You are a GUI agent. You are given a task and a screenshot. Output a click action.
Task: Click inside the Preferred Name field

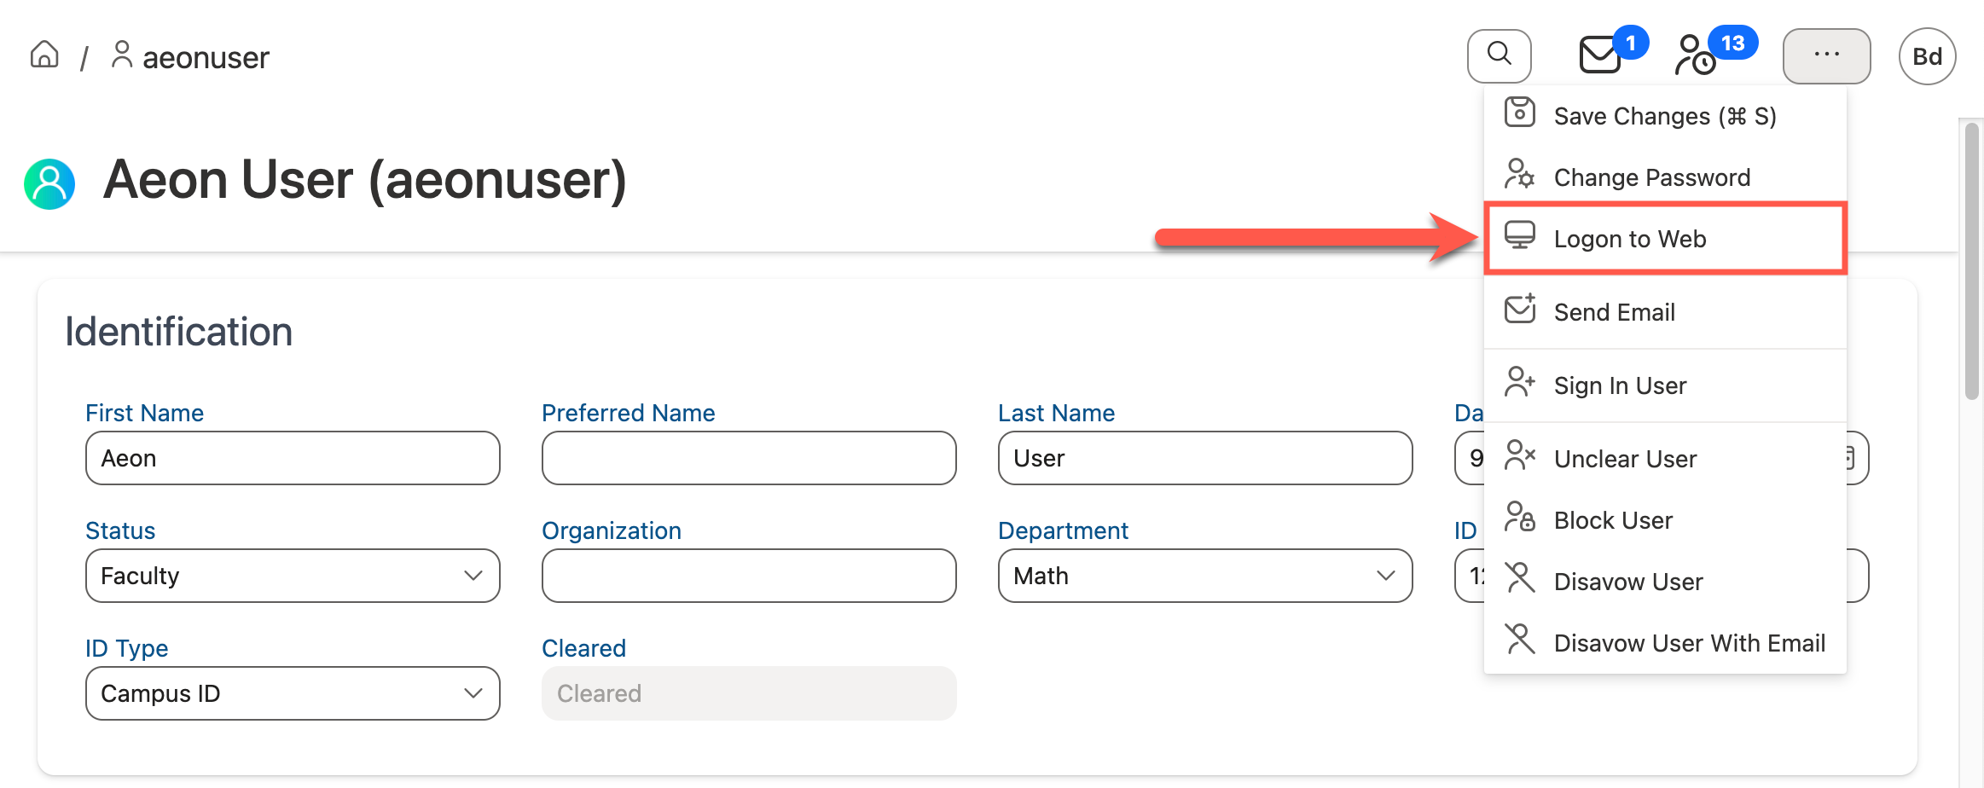pos(748,458)
